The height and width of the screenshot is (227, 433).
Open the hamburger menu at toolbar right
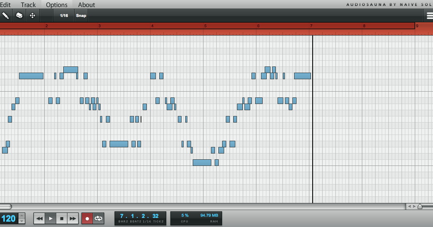tap(429, 16)
